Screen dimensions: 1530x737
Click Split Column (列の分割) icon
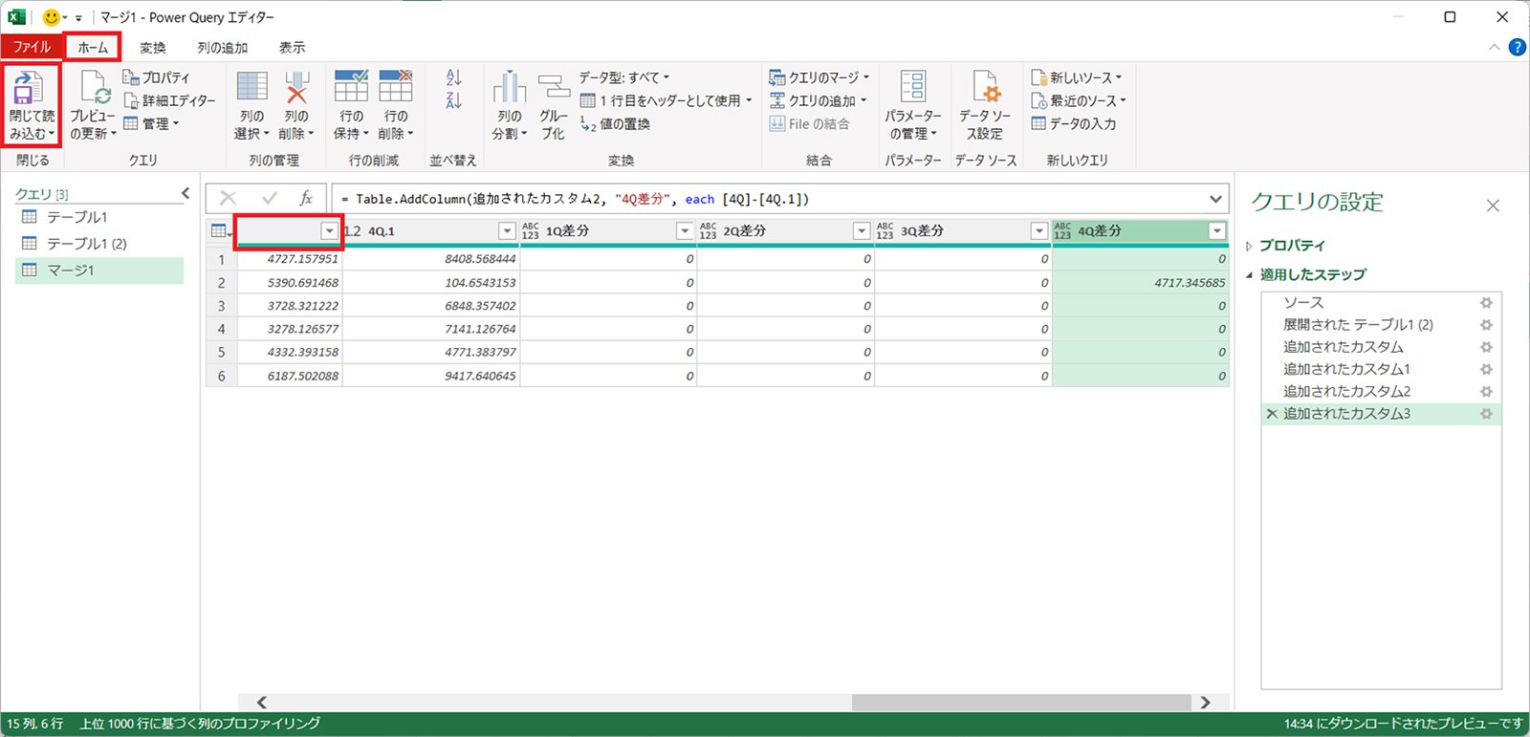pyautogui.click(x=510, y=87)
